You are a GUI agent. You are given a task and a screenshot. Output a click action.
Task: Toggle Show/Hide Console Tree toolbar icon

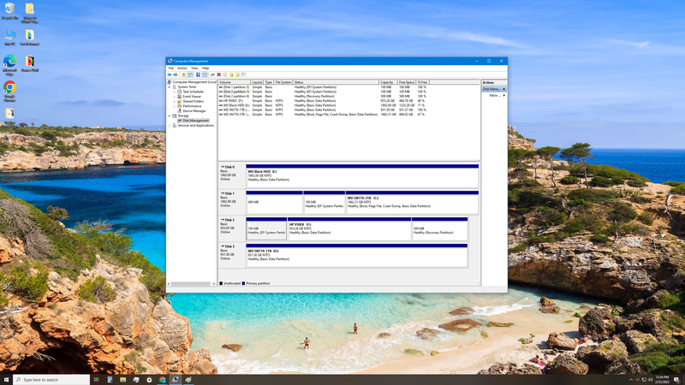point(190,74)
